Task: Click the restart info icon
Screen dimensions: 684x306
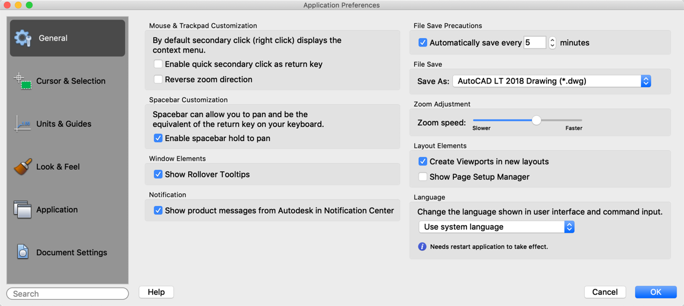Action: (x=422, y=247)
